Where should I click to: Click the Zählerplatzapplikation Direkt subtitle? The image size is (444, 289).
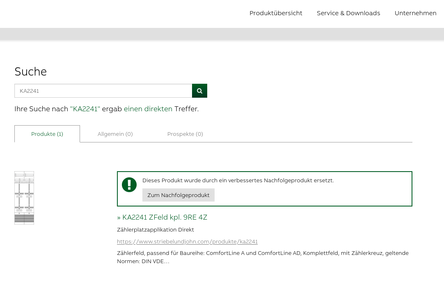156,229
